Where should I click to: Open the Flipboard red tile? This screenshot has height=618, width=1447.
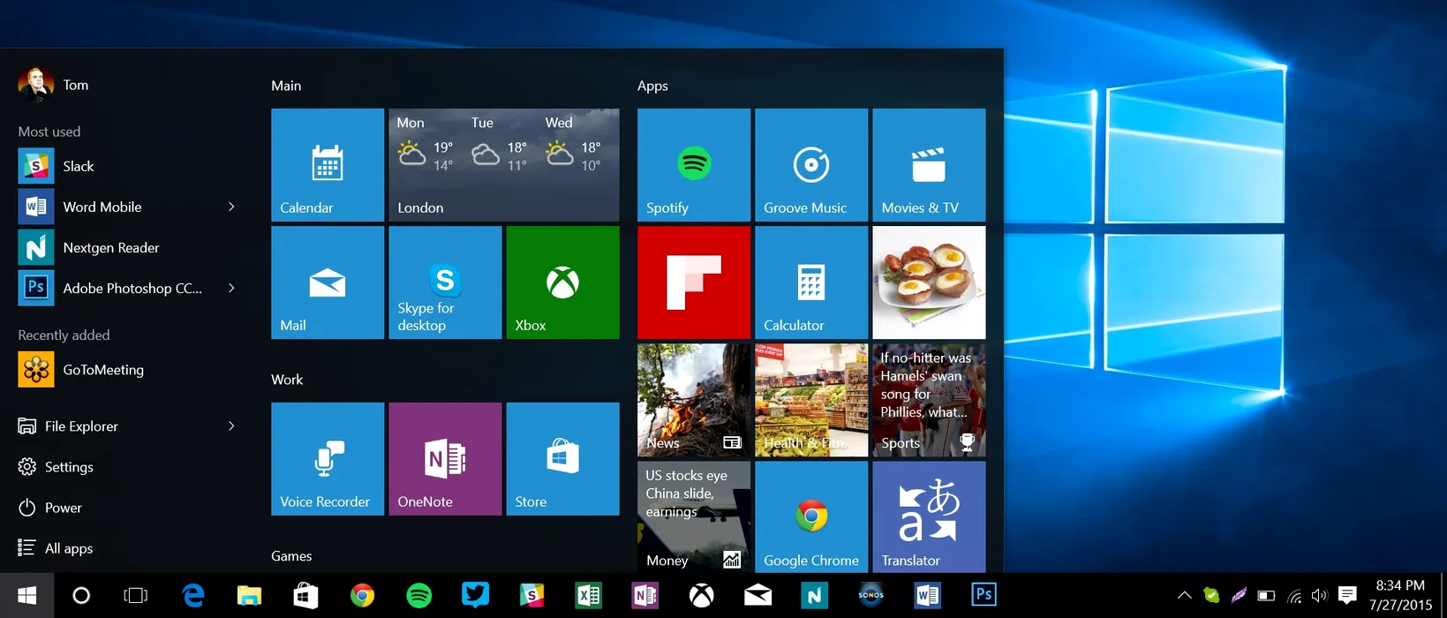click(693, 283)
